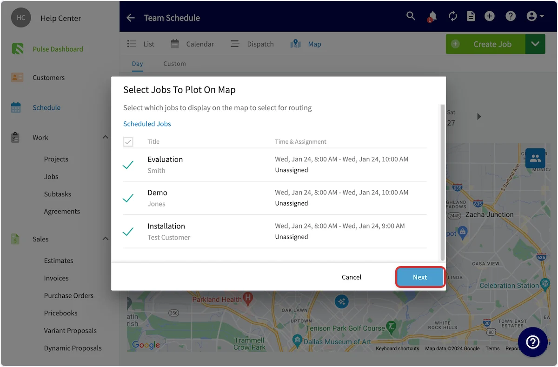Click the HC avatar in sidebar
This screenshot has height=367, width=558.
21,18
